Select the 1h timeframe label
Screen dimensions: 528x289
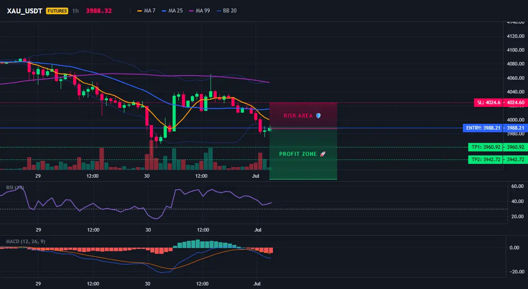pyautogui.click(x=75, y=11)
